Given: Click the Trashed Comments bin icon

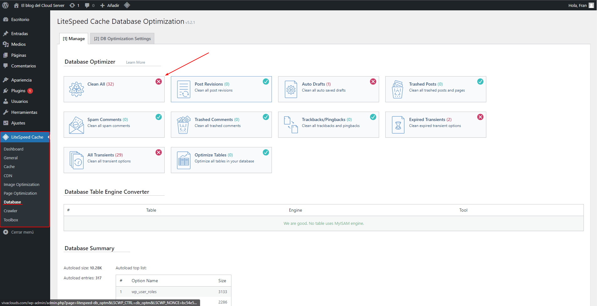Looking at the screenshot, I should 184,125.
